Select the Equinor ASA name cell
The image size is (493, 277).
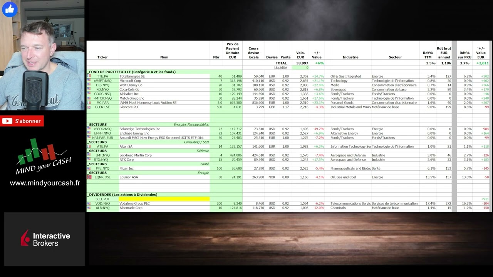(x=164, y=177)
